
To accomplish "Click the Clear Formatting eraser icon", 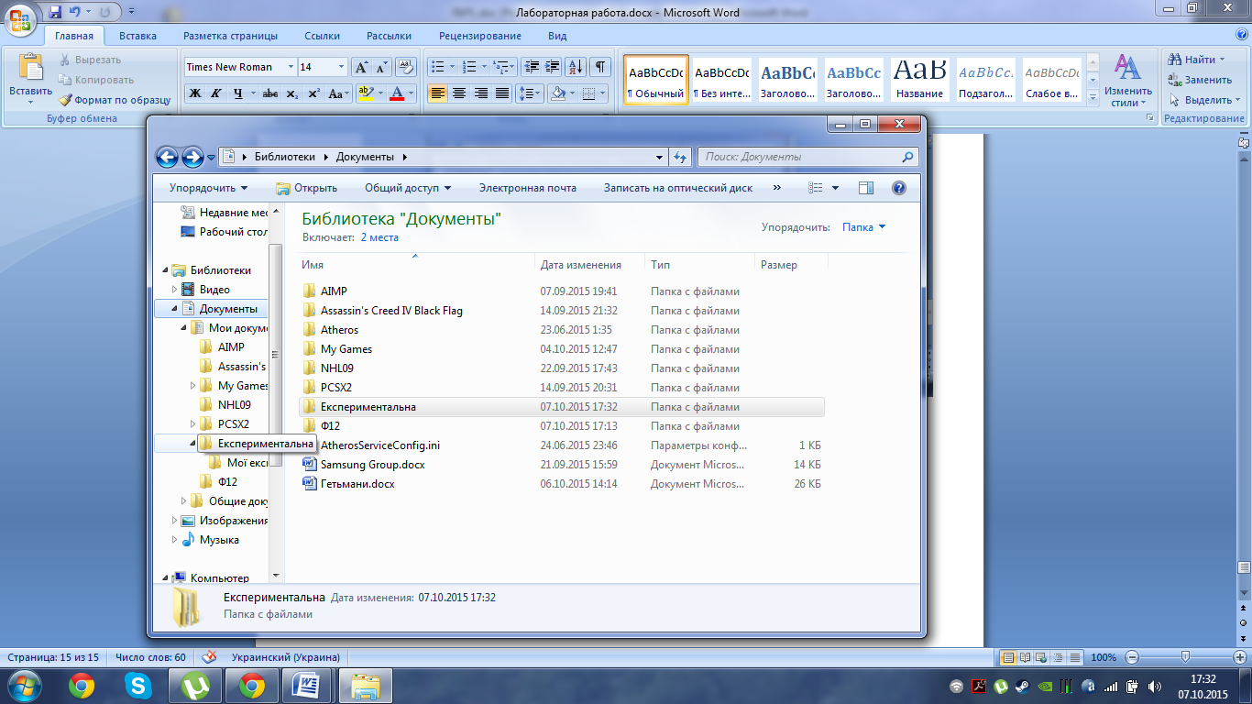I will pos(407,67).
